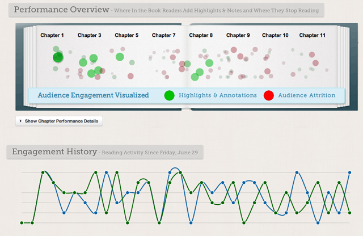Click the Engagement History heading
The height and width of the screenshot is (236, 363).
coord(51,152)
